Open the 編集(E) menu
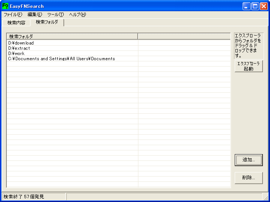This screenshot has width=270, height=202. coord(35,15)
